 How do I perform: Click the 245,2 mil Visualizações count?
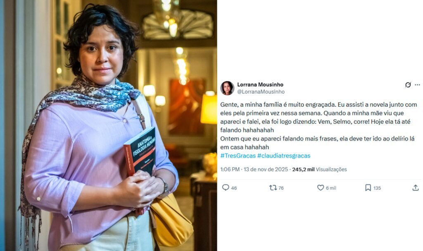tap(319, 170)
